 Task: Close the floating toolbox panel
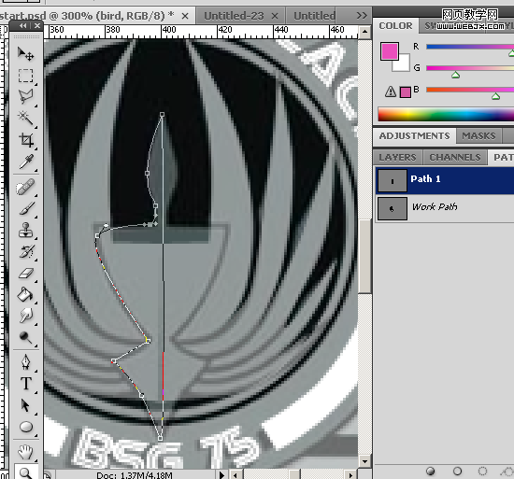(37, 26)
